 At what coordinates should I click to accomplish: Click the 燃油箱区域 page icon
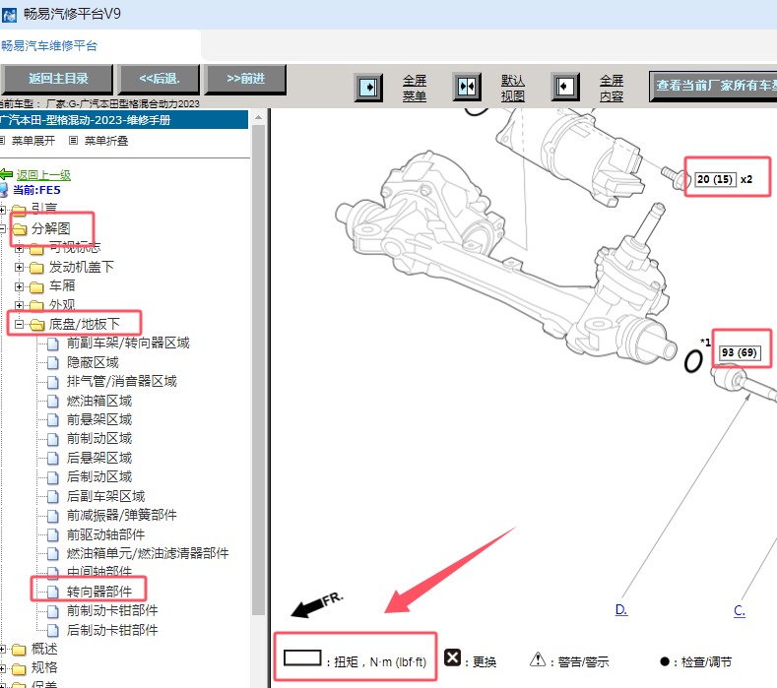(53, 402)
